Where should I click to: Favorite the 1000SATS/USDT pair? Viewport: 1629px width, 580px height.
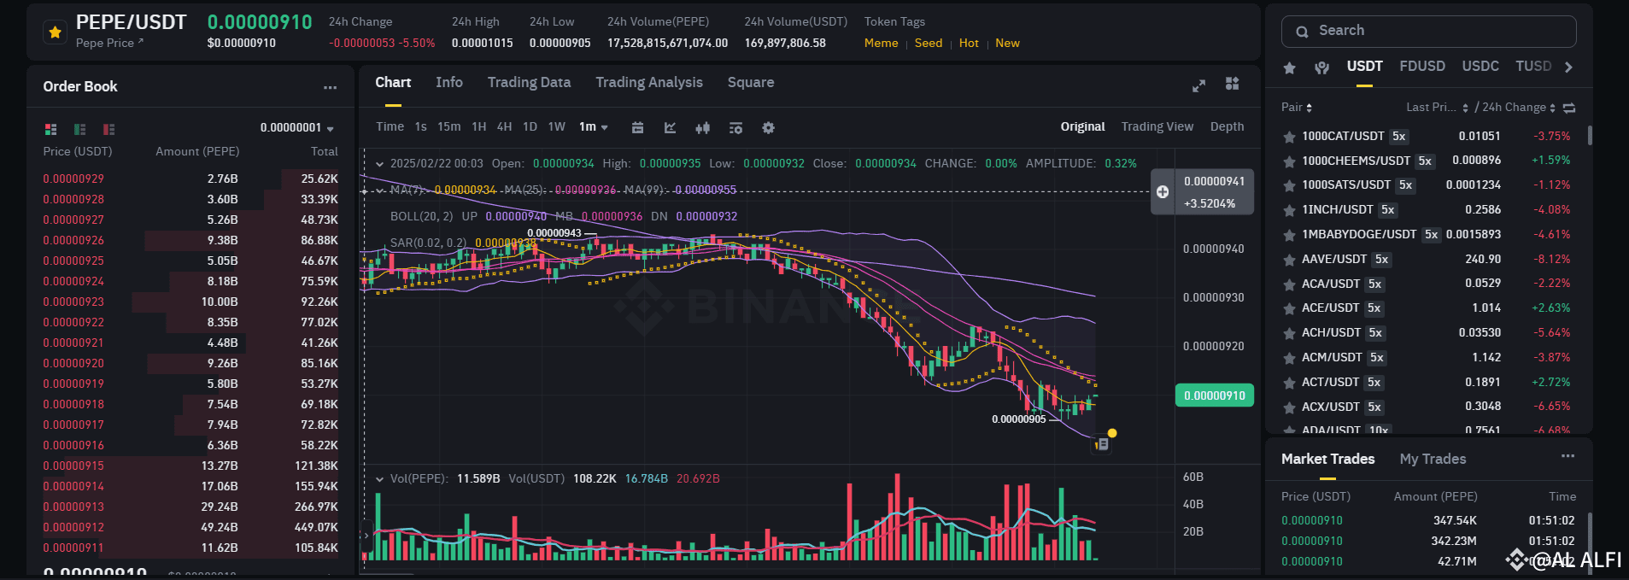click(x=1289, y=185)
